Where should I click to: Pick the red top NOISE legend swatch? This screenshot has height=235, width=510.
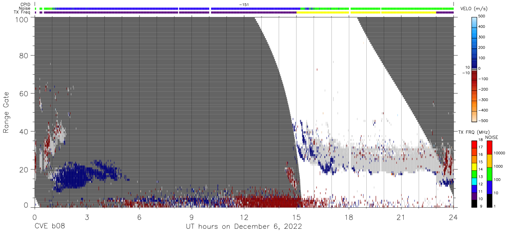489,148
